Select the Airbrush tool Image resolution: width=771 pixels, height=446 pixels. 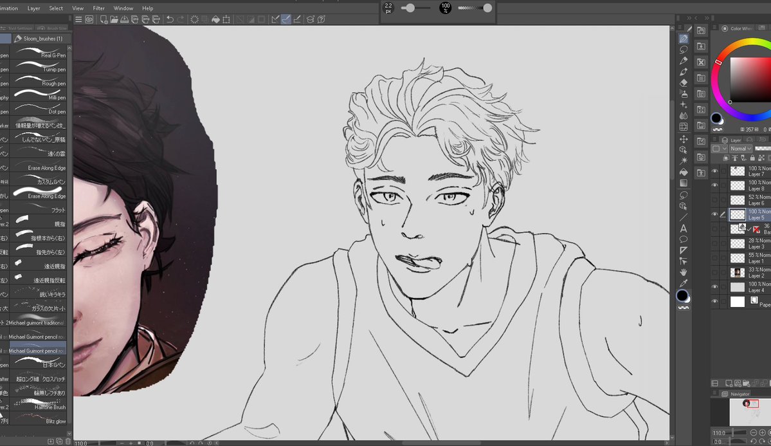coord(684,93)
